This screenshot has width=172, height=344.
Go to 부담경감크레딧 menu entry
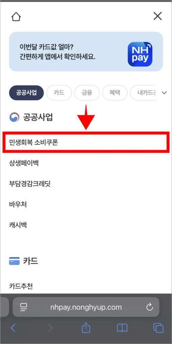click(x=30, y=183)
